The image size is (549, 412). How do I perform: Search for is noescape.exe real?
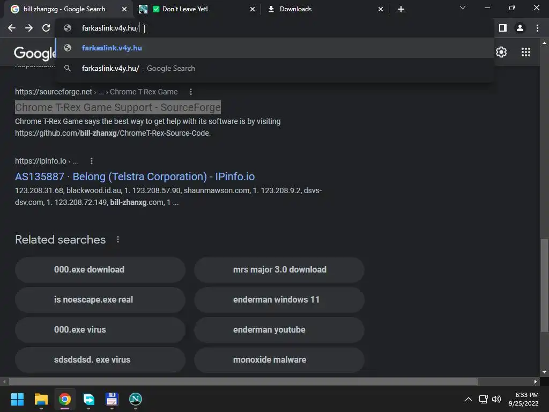click(x=100, y=299)
